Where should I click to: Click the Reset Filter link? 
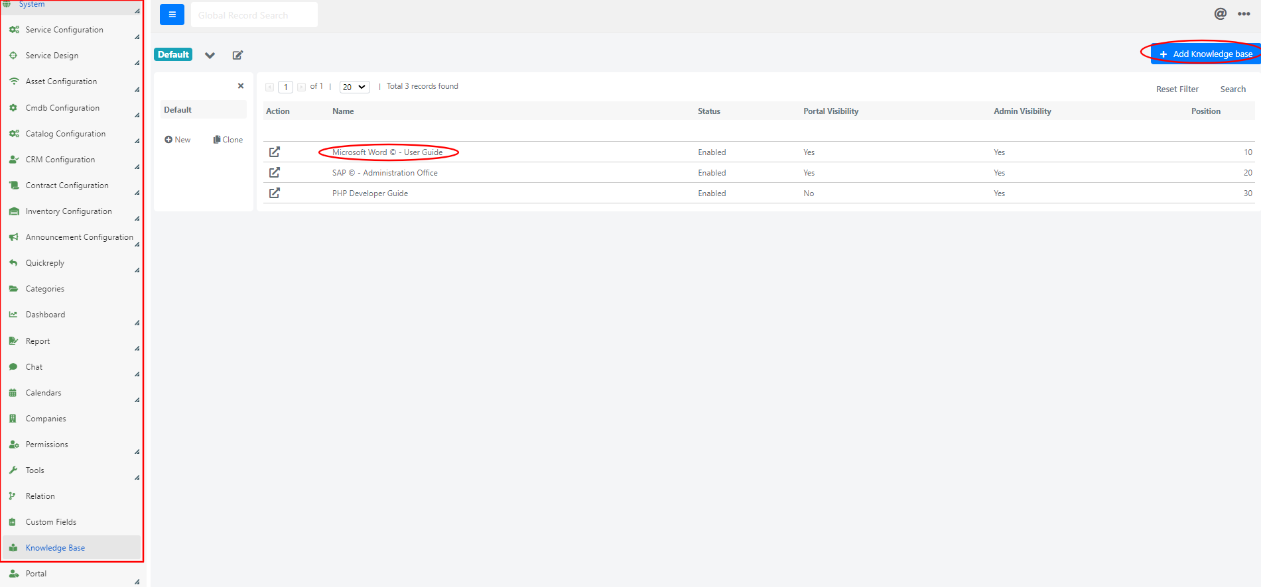point(1177,89)
